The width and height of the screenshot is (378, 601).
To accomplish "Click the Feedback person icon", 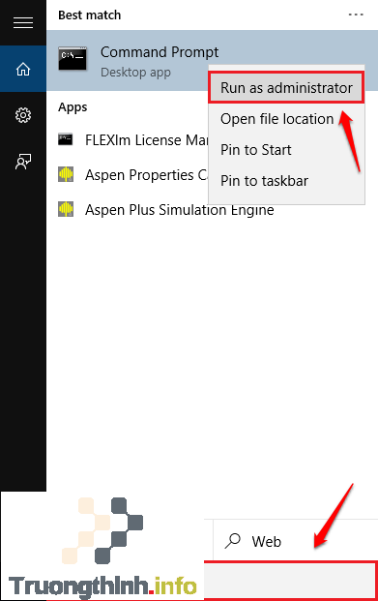I will coord(23,162).
